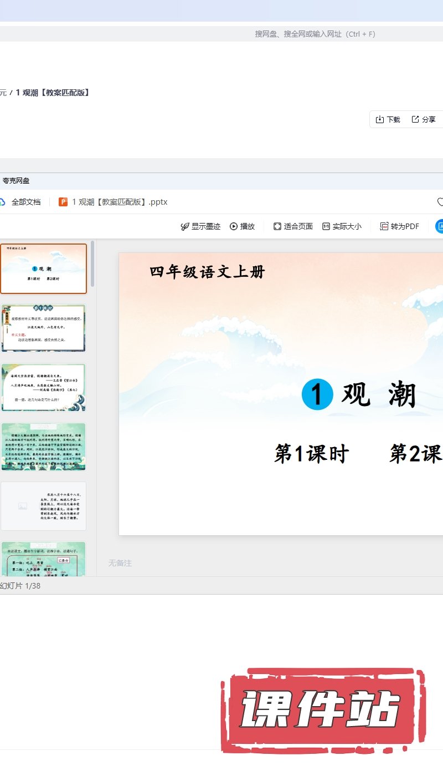Open the second slide thumbnail
The height and width of the screenshot is (771, 443).
(x=43, y=328)
